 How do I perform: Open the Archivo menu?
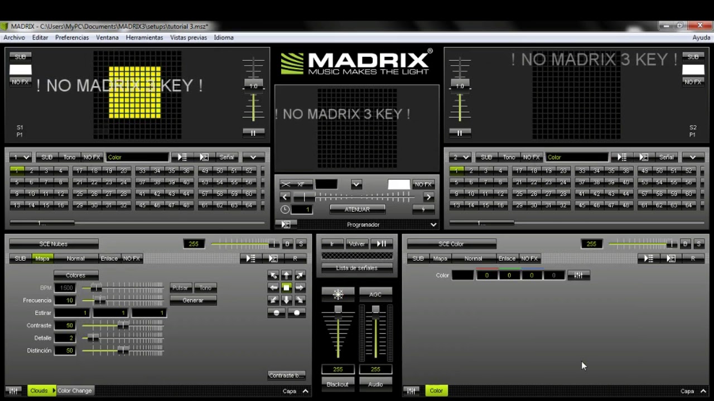pyautogui.click(x=15, y=37)
